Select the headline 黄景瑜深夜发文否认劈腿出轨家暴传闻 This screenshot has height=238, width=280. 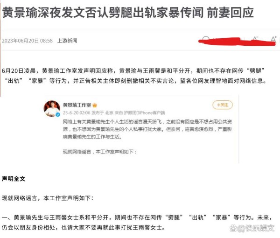(x=103, y=13)
